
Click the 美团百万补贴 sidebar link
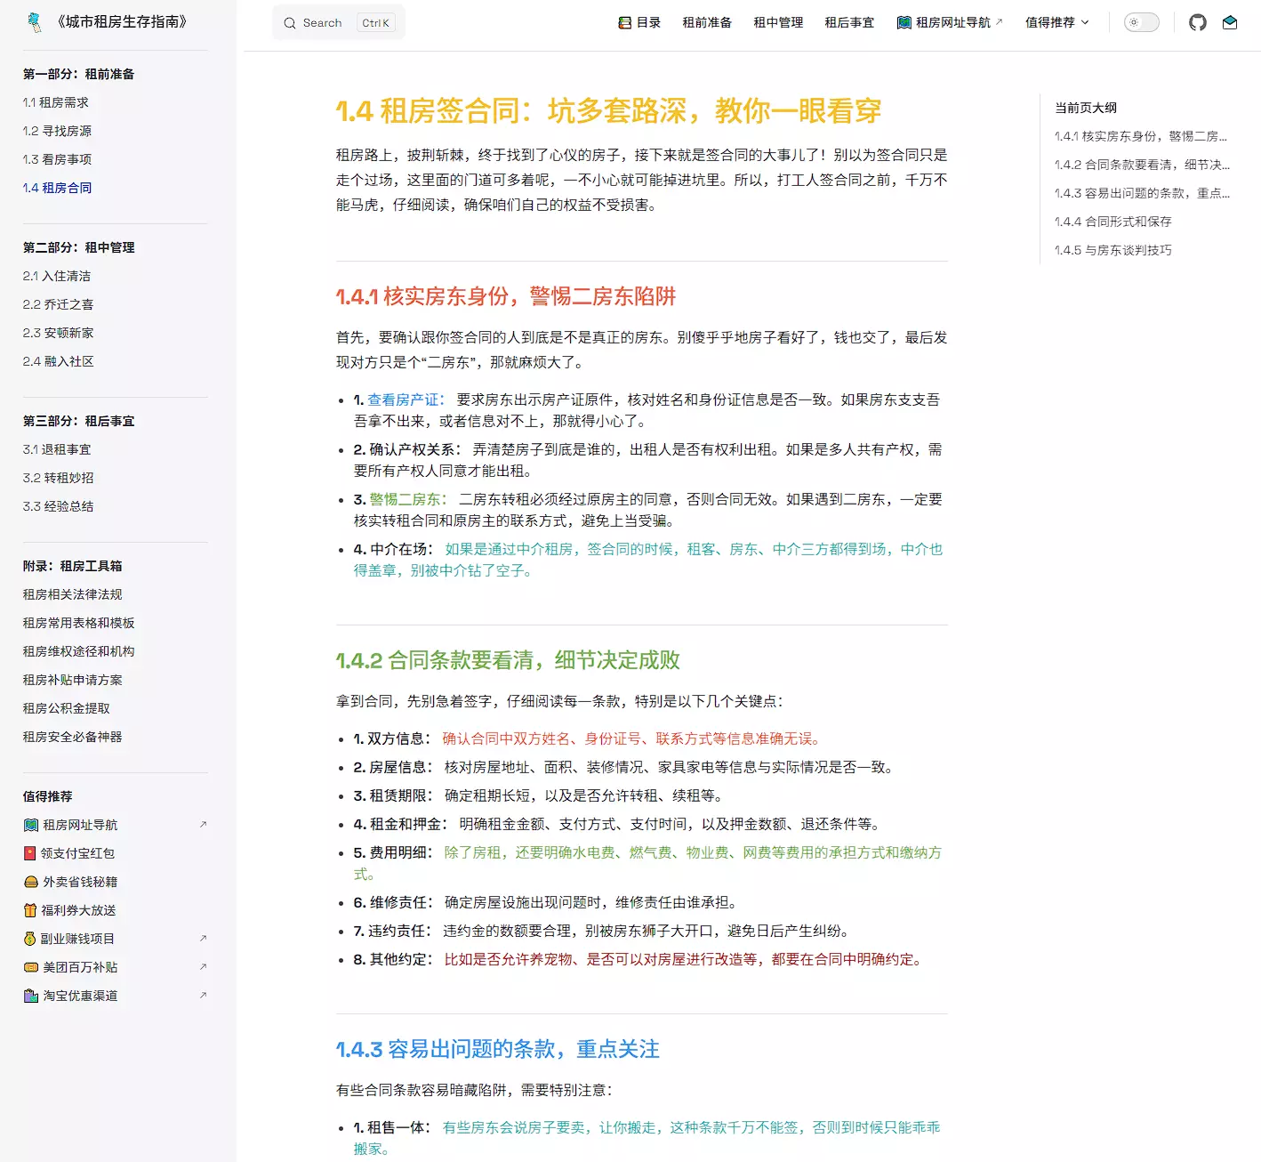pos(80,967)
